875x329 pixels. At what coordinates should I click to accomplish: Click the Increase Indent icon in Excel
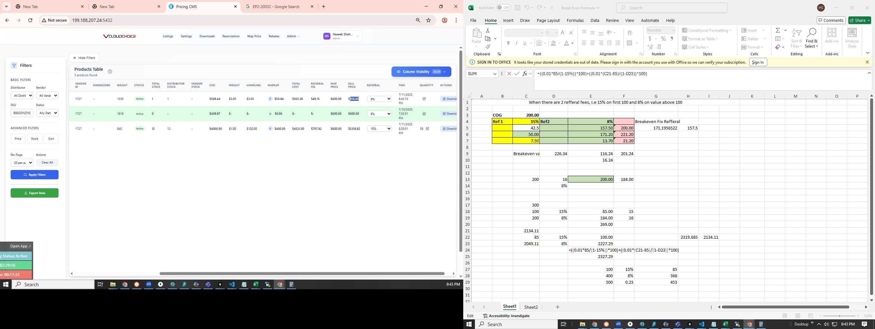(x=618, y=43)
